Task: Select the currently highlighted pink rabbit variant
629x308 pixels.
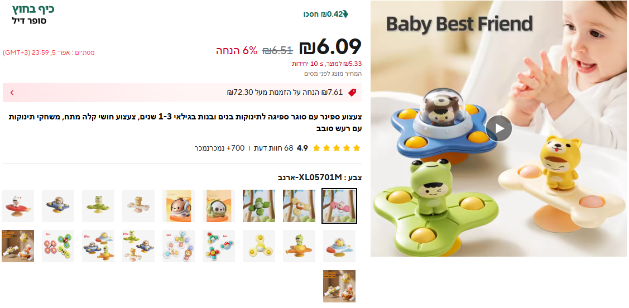Action: click(x=339, y=206)
